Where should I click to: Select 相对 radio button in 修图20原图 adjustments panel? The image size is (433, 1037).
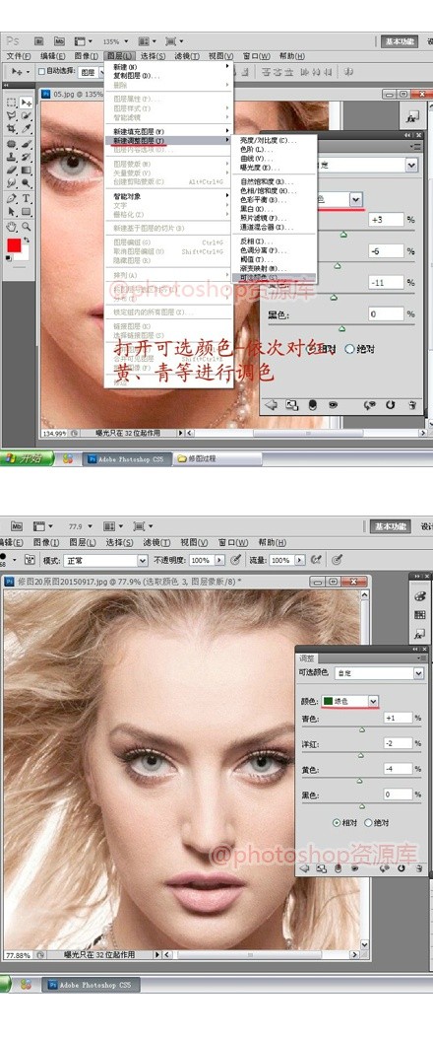tap(337, 823)
